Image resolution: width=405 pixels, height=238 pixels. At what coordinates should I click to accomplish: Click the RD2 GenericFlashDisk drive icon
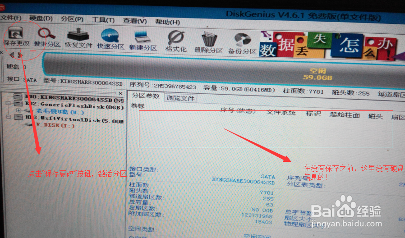[x=18, y=103]
